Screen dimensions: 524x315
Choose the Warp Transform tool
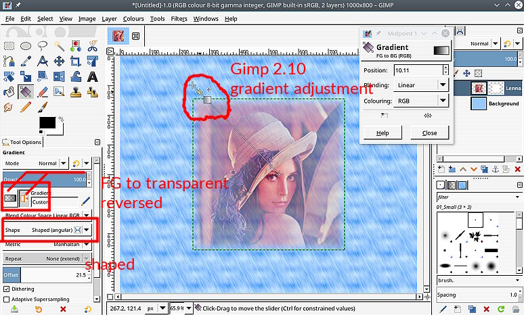pos(76,76)
